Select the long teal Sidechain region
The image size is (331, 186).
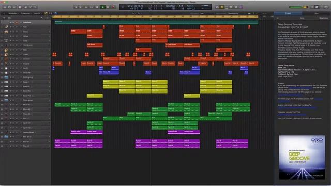tap(156, 22)
